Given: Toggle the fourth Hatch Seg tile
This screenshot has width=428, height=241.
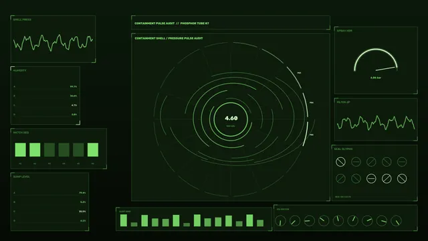Looking at the screenshot, I should (64, 150).
